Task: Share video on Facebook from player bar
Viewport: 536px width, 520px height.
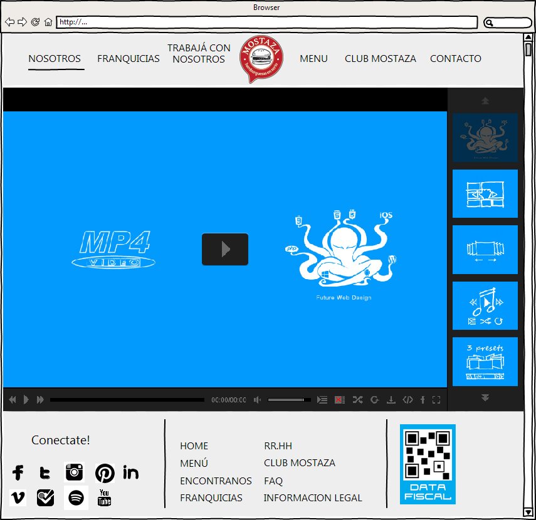Action: (423, 400)
